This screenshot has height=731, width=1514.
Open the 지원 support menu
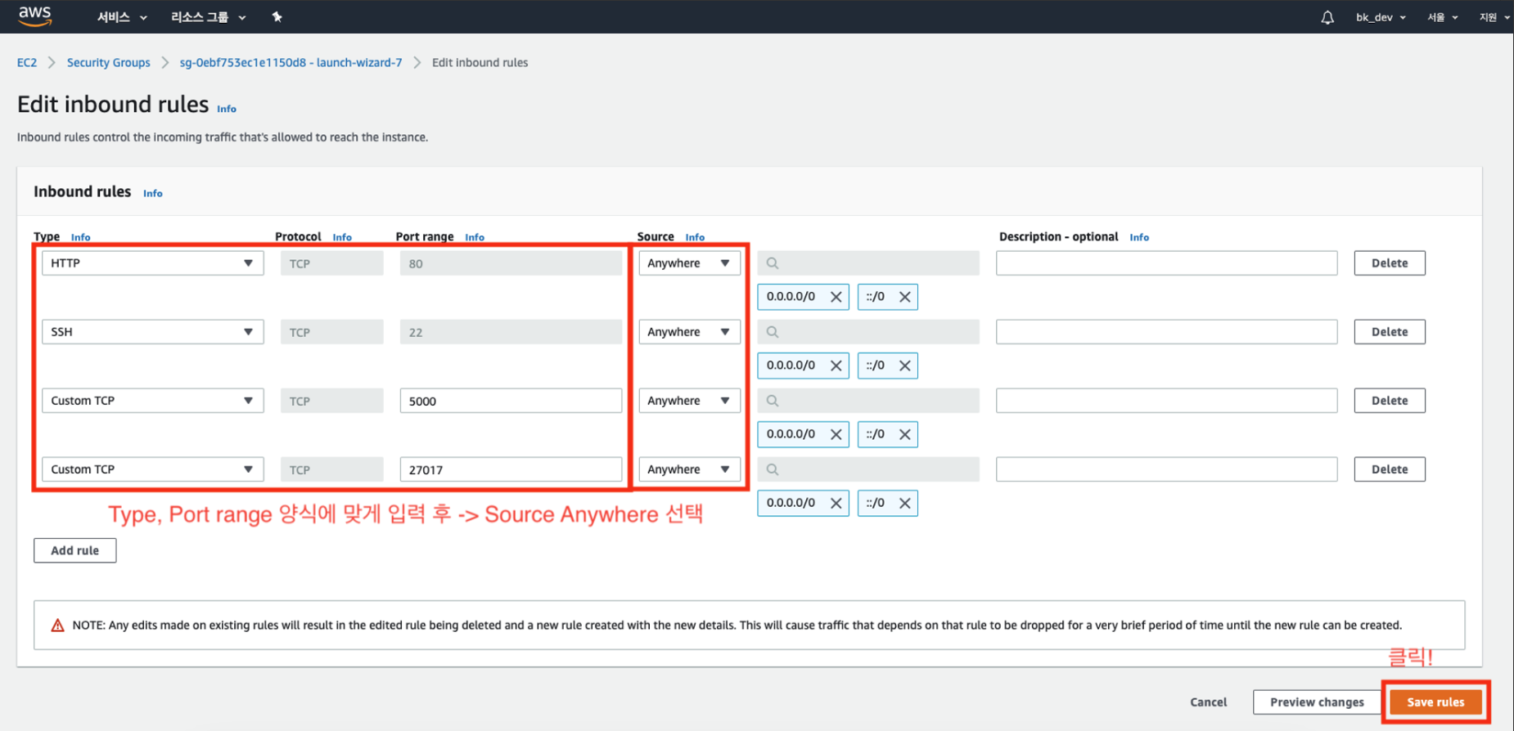coord(1494,17)
